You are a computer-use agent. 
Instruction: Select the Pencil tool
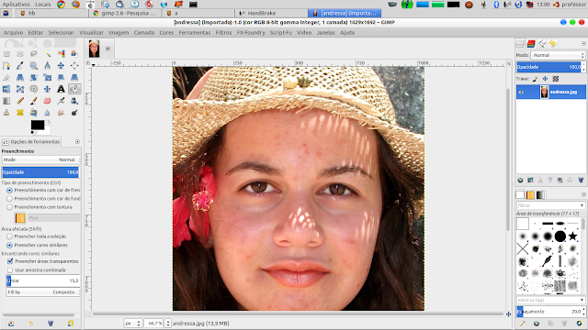[x=20, y=101]
